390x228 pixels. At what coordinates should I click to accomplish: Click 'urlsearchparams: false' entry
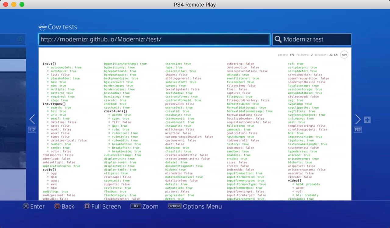[307, 170]
